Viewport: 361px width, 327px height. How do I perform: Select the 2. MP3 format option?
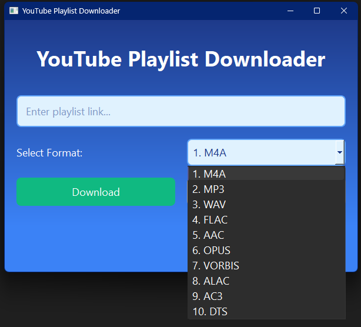point(266,189)
